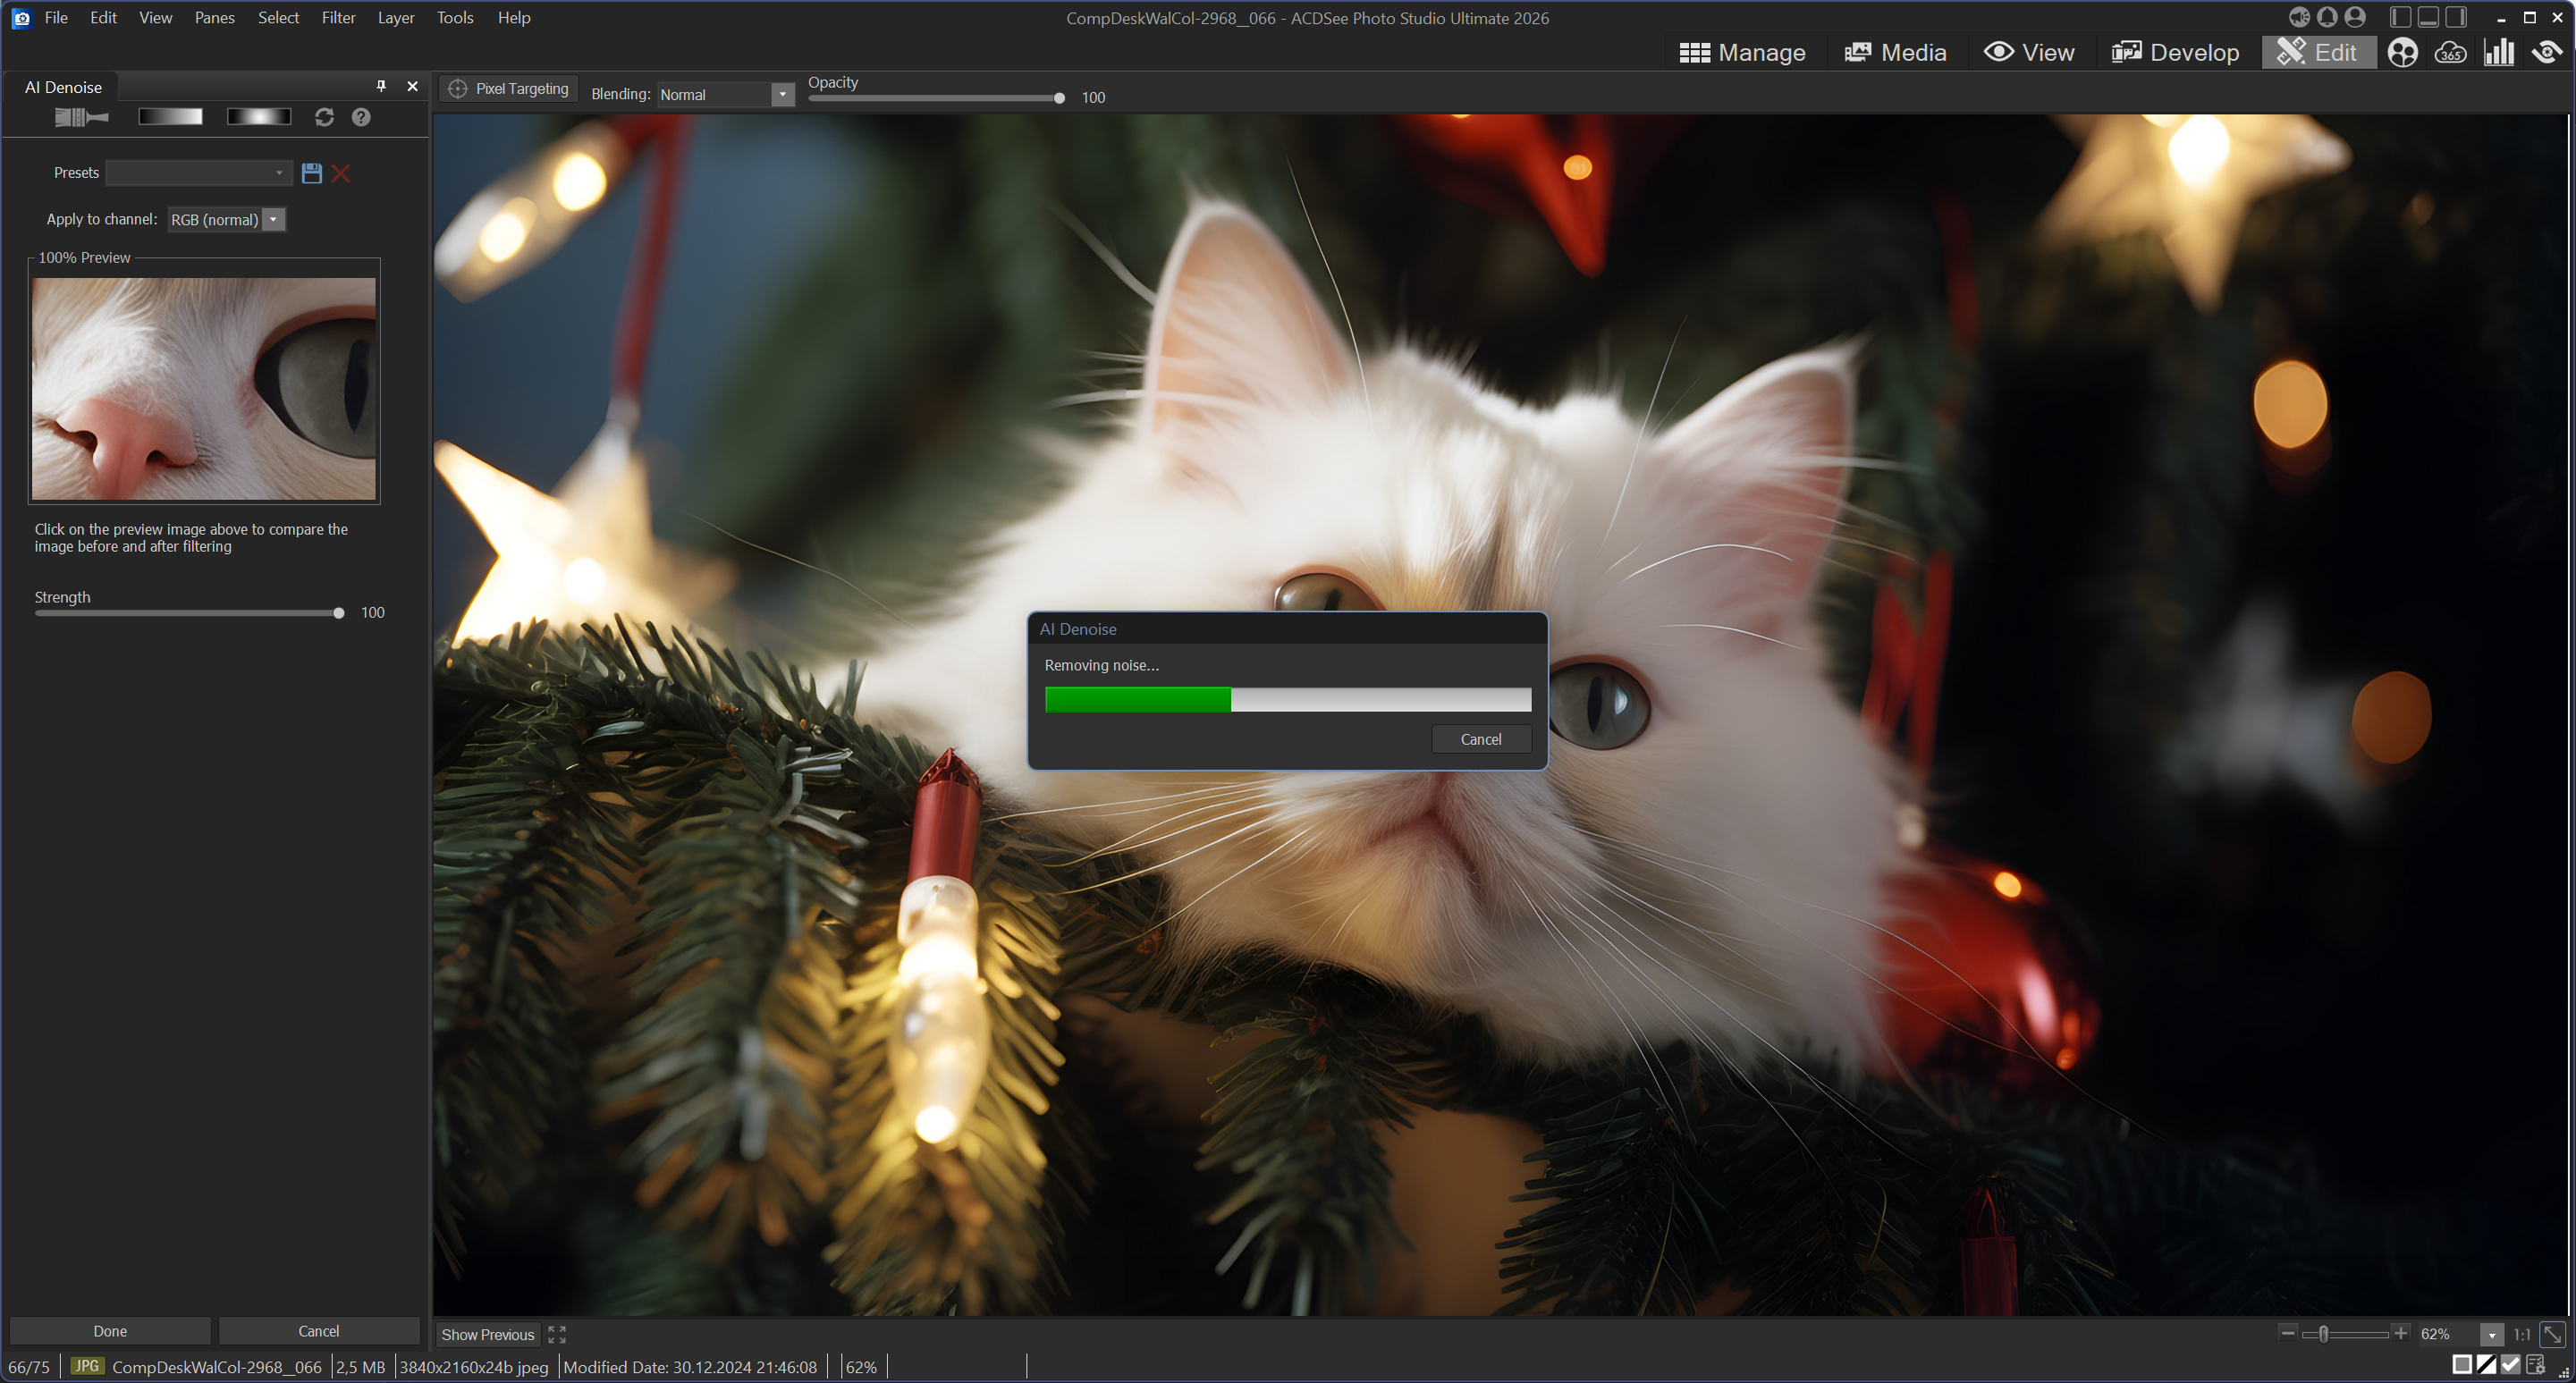
Task: Click the radial gradient tool icon
Action: [x=258, y=117]
